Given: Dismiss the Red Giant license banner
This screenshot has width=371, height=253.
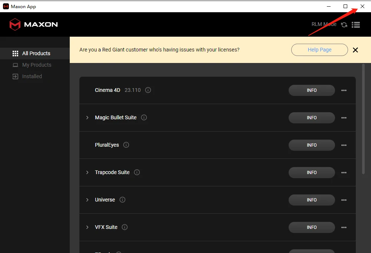Looking at the screenshot, I should click(x=355, y=50).
